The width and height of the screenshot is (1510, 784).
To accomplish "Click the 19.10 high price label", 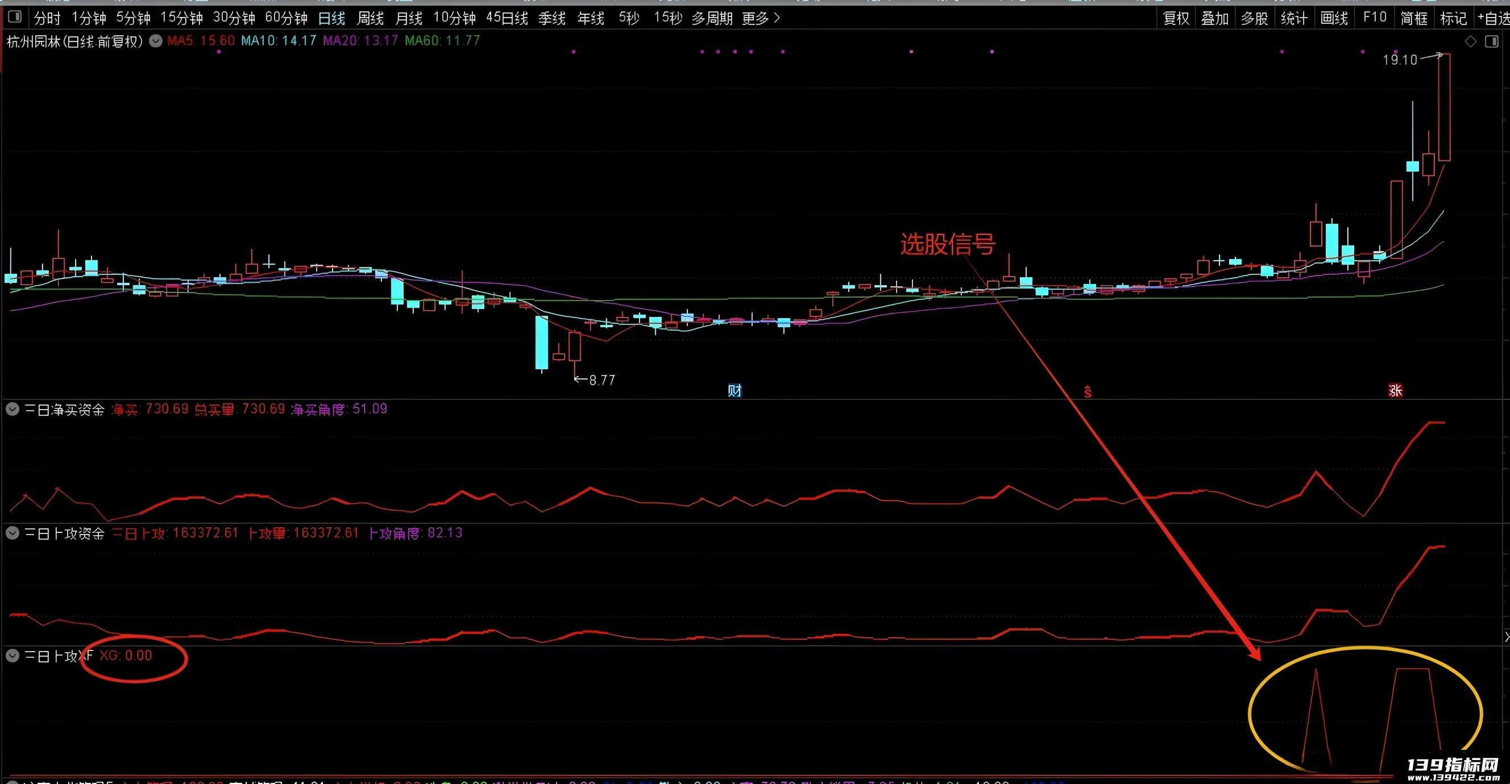I will [1400, 60].
